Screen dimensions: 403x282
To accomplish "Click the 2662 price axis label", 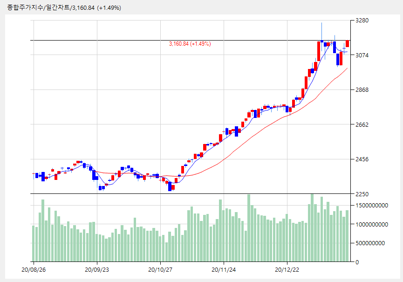I will [362, 124].
